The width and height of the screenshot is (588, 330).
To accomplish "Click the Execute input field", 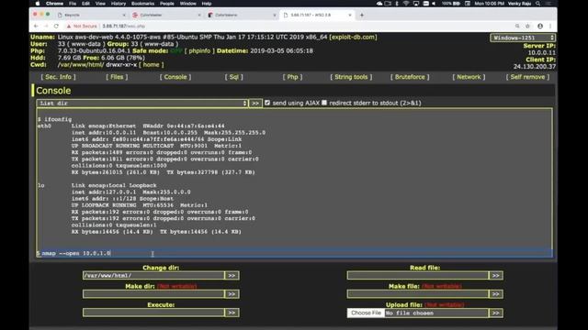I will [153, 313].
